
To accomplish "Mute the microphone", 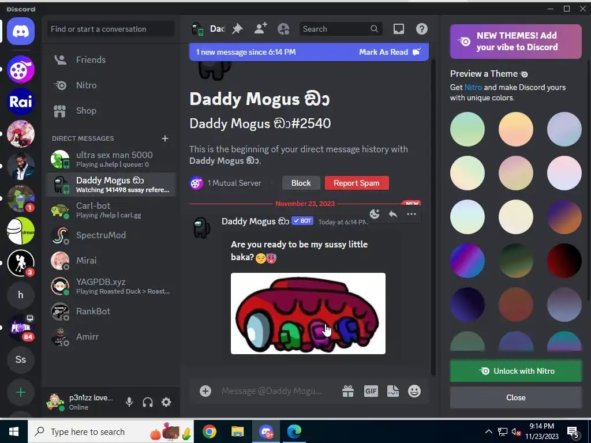I will pyautogui.click(x=129, y=402).
